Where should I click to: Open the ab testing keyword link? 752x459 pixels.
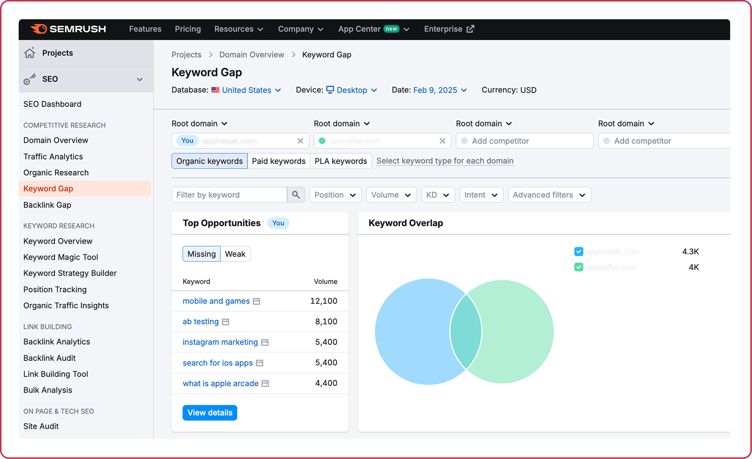201,322
